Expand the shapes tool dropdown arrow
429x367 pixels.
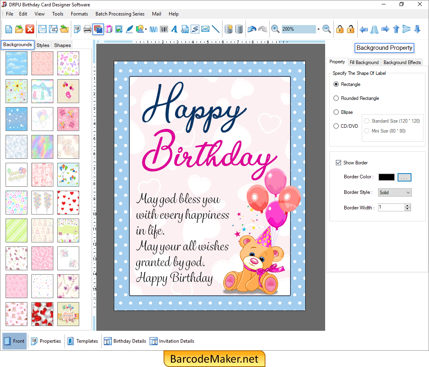[146, 29]
